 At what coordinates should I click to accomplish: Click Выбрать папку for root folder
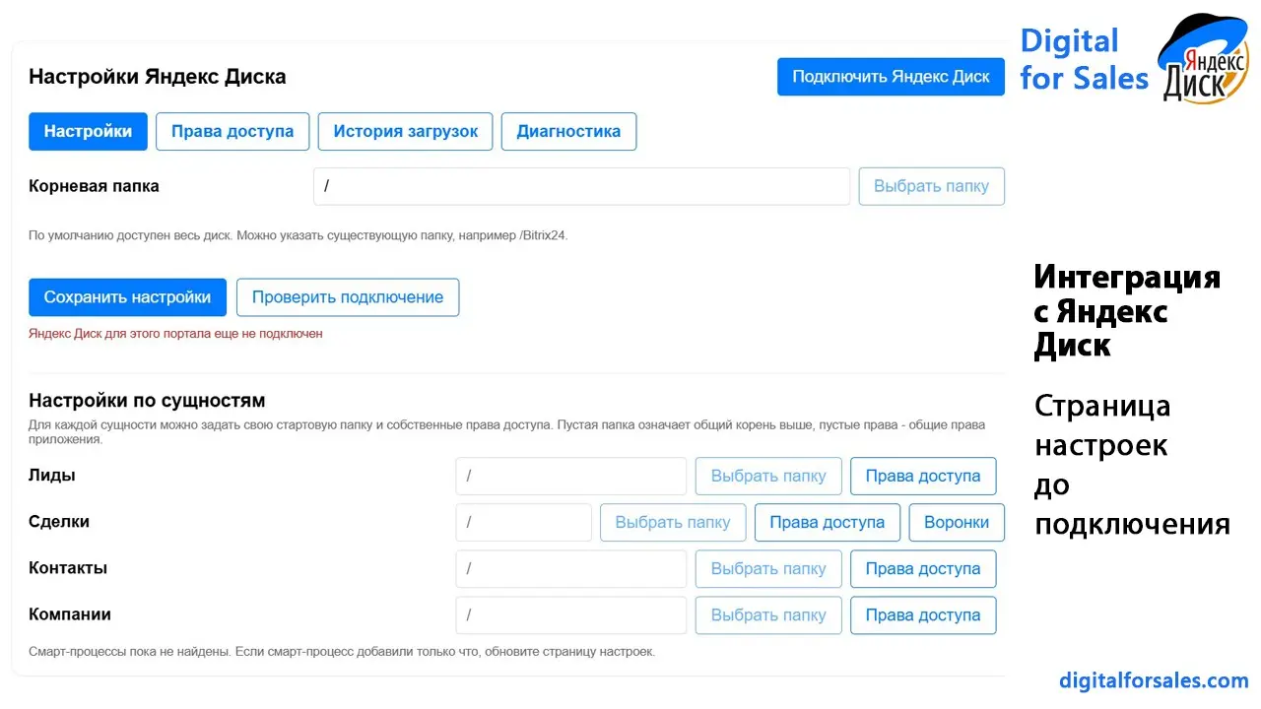point(931,186)
